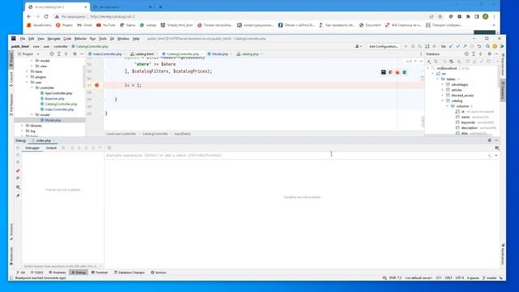Open in PhpStorm built-in preview icon
Screen dimensions: 519x292
pos(384,72)
